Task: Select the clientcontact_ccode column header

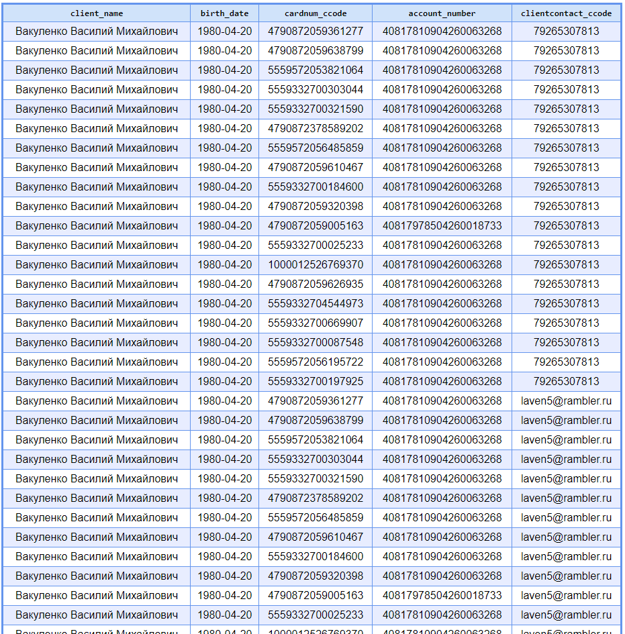Action: coord(566,13)
